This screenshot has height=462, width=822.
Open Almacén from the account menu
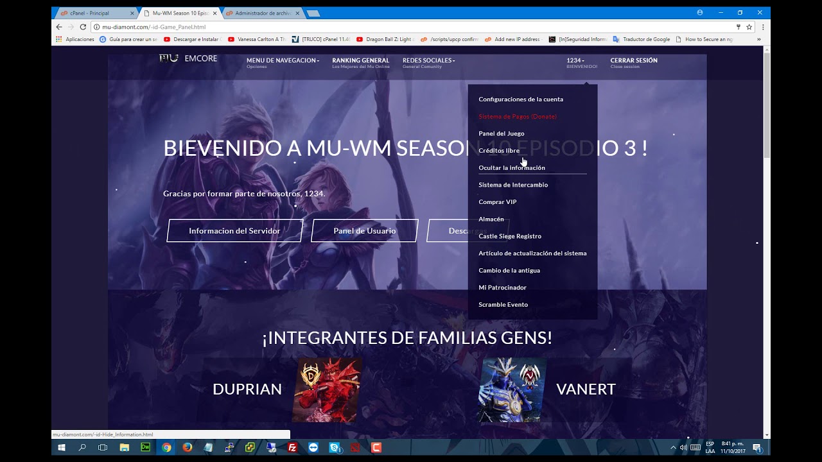[x=491, y=219]
